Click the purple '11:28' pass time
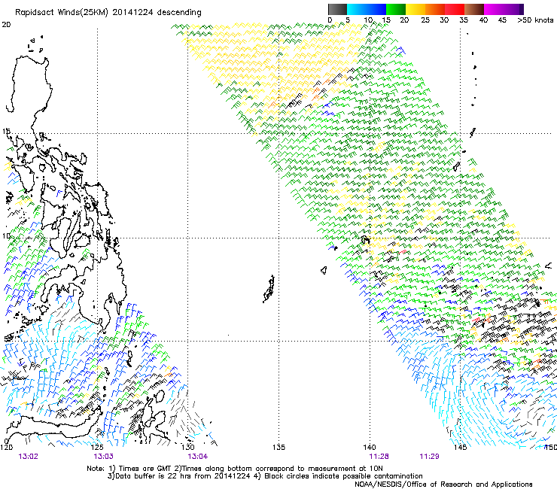Viewport: 557px width, 489px height. point(379,457)
